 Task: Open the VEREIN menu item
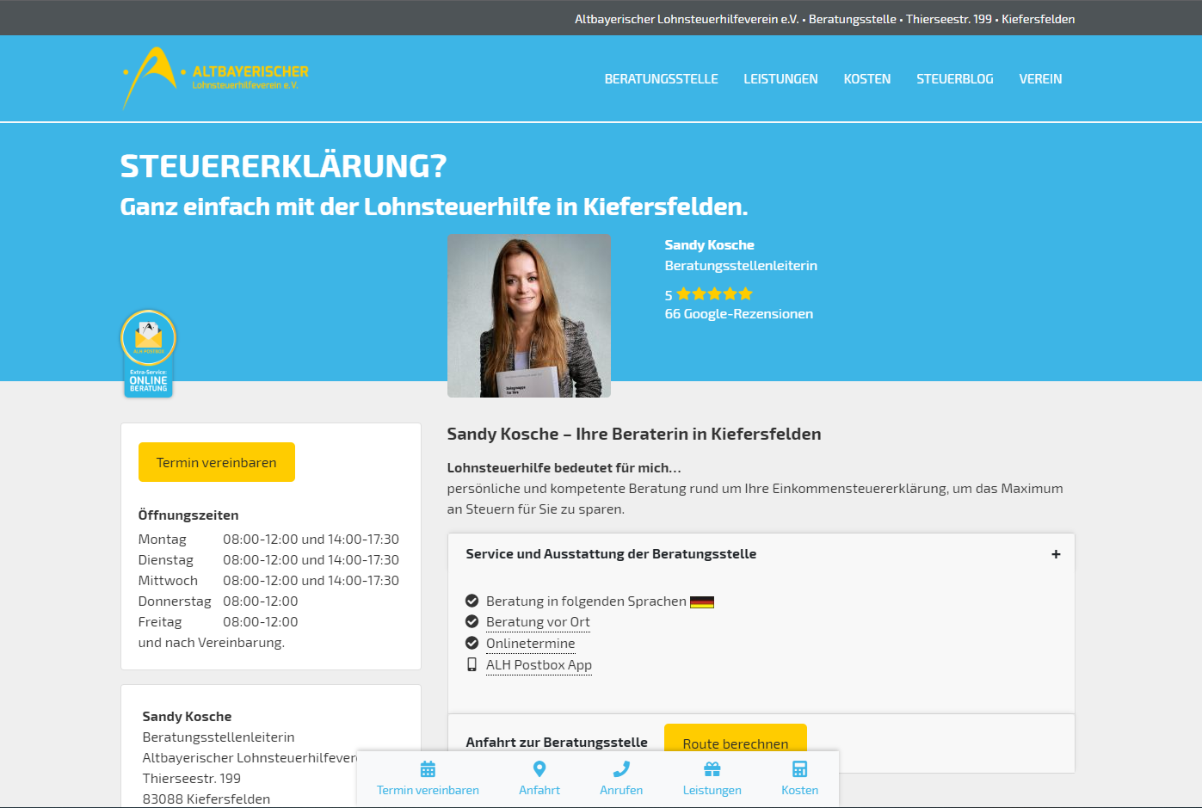(x=1041, y=79)
